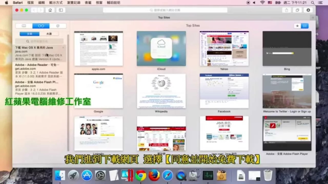Open App Store from the Dock
This screenshot has width=328, height=184.
[x=87, y=175]
